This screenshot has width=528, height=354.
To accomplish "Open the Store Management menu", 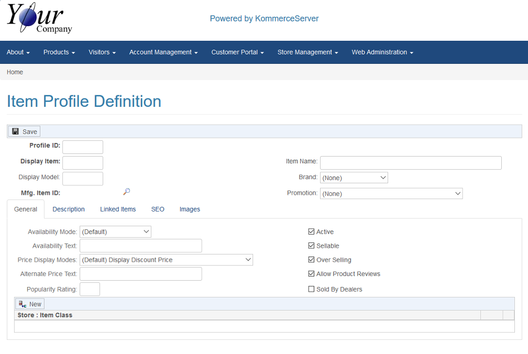I will 307,52.
